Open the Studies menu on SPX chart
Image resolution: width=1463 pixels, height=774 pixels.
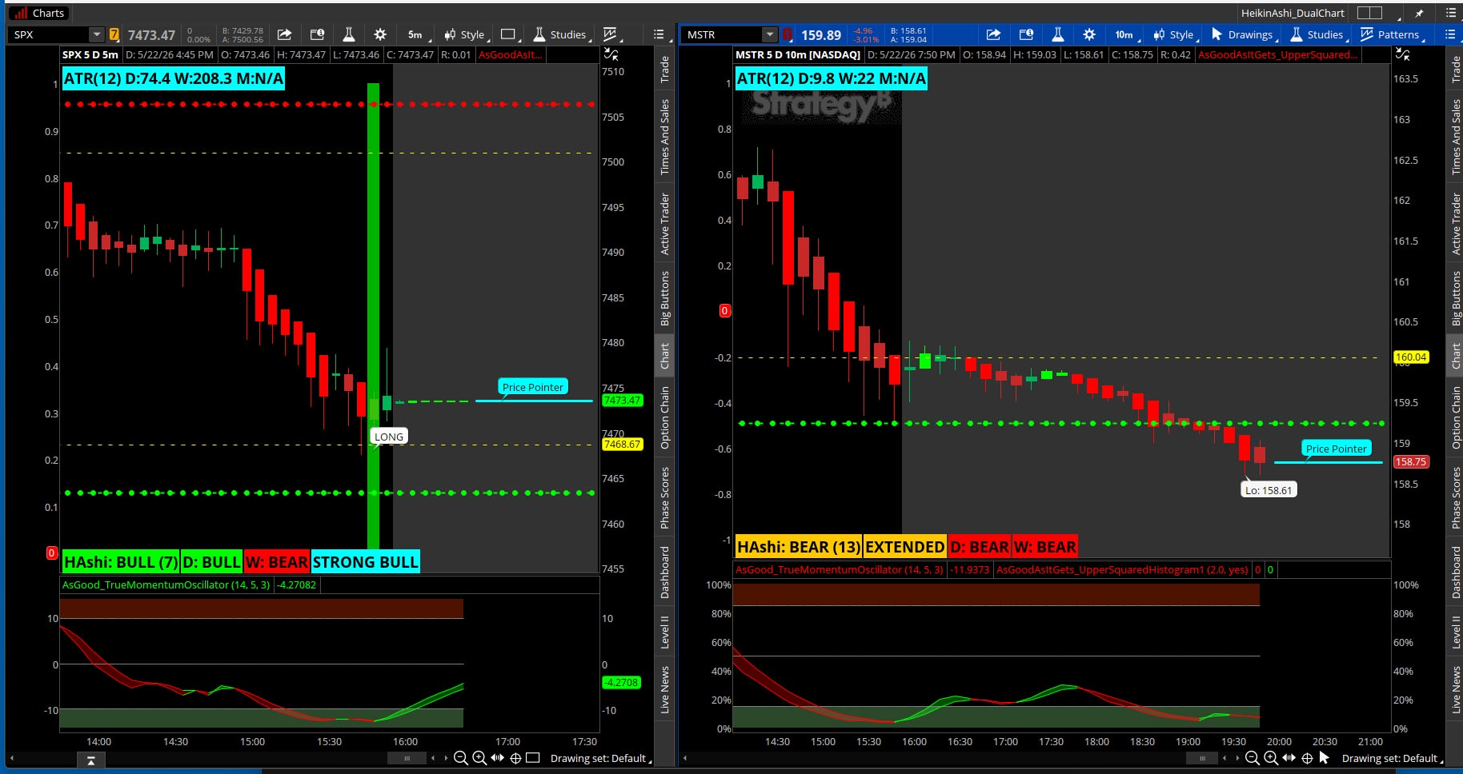562,34
